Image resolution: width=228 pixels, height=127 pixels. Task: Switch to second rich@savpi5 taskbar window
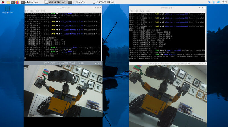(80, 2)
